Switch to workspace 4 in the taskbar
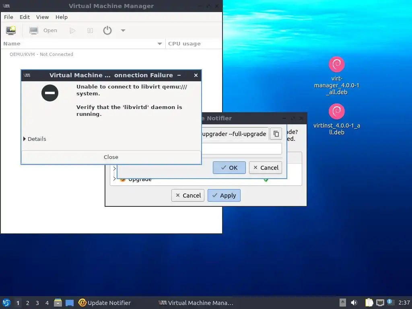Screen dimensions: 412x309 point(47,303)
